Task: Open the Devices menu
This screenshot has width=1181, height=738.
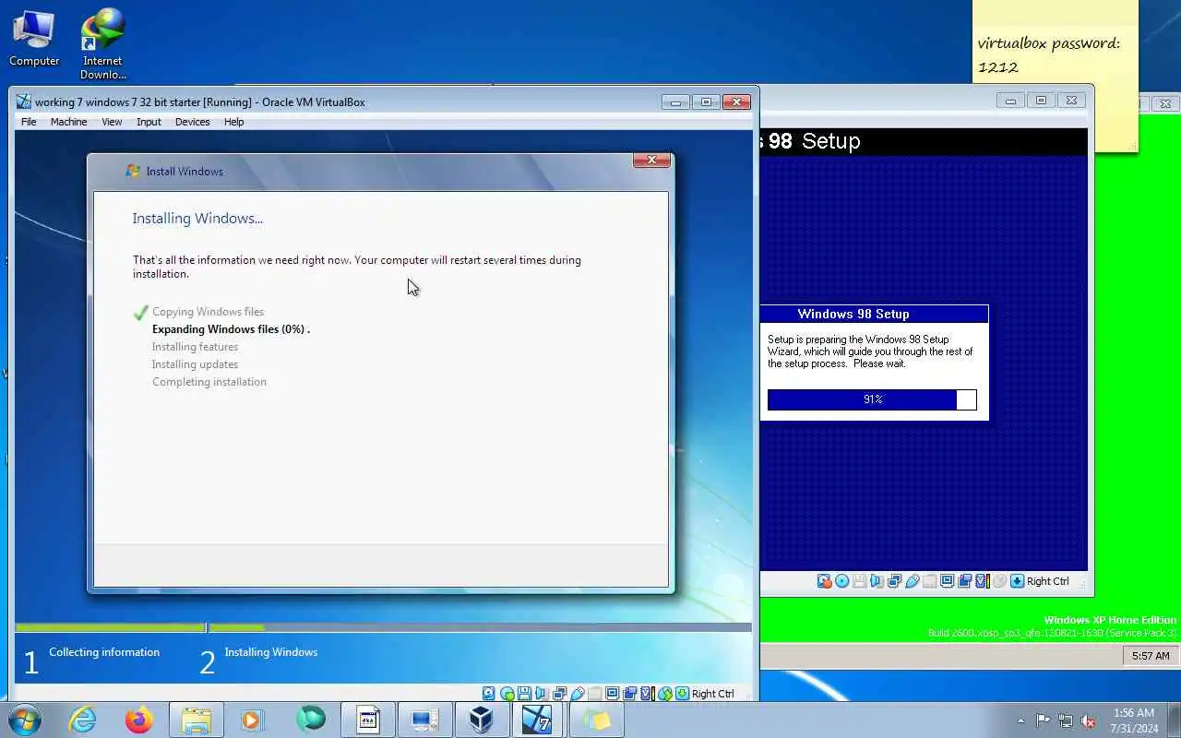Action: point(192,122)
